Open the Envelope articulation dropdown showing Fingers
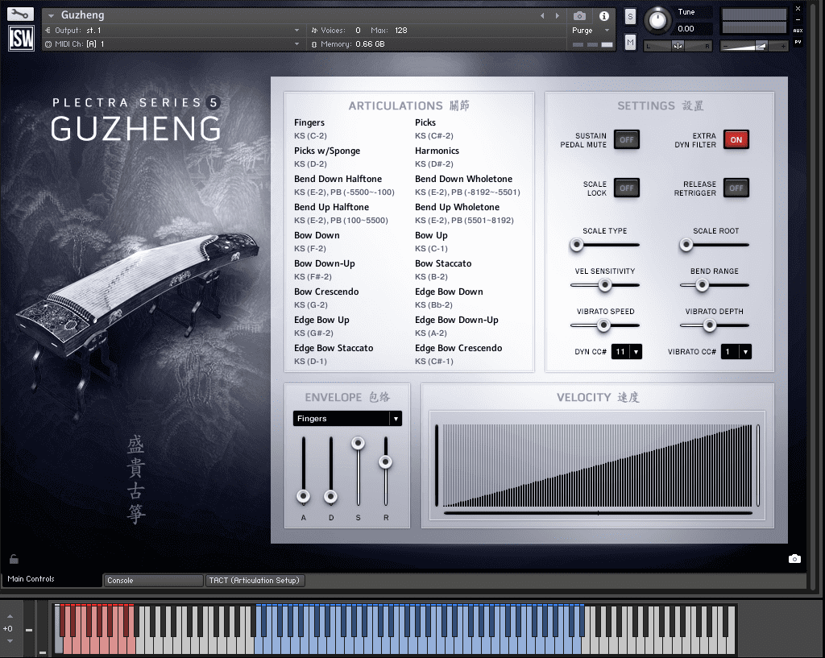The image size is (825, 658). (x=347, y=419)
